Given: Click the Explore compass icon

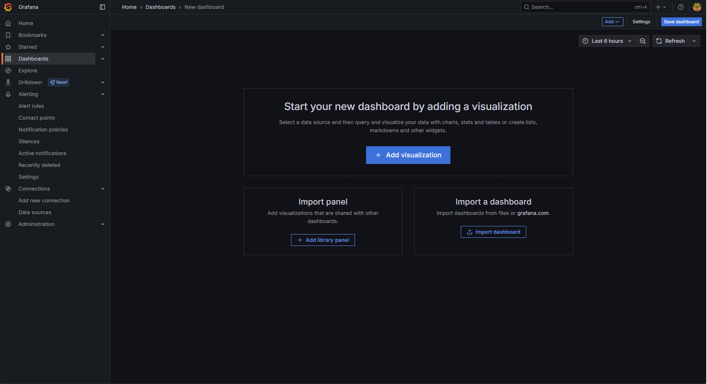Looking at the screenshot, I should [x=8, y=71].
